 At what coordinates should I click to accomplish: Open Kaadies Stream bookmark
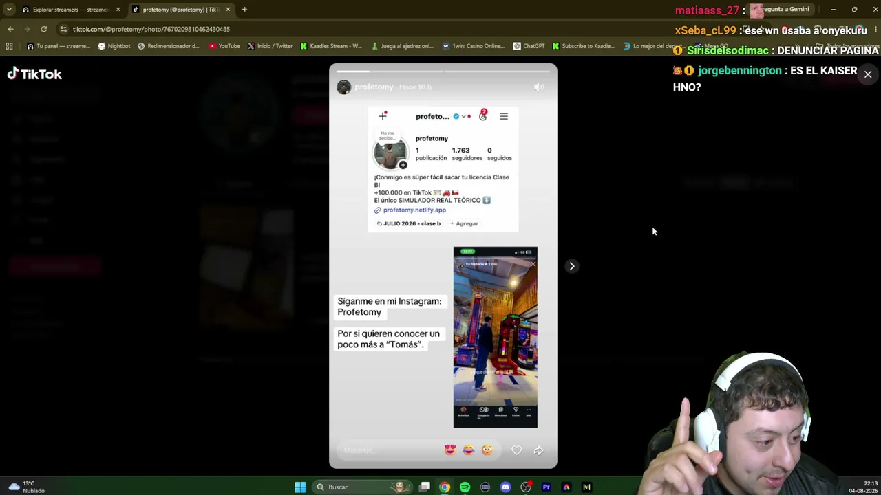(x=331, y=46)
